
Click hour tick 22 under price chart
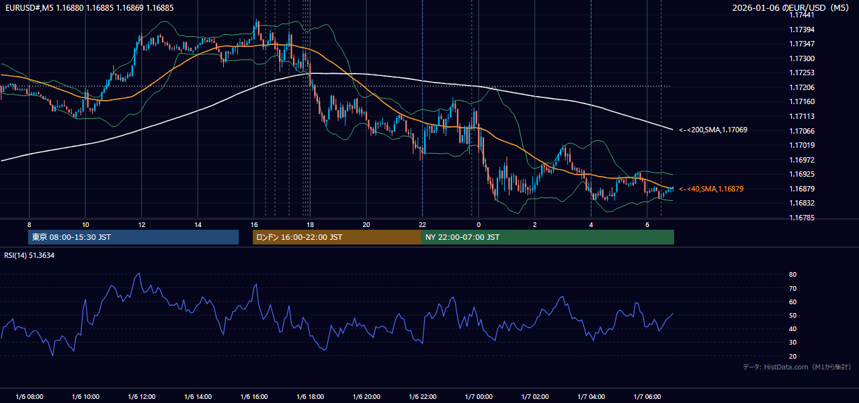tap(422, 224)
